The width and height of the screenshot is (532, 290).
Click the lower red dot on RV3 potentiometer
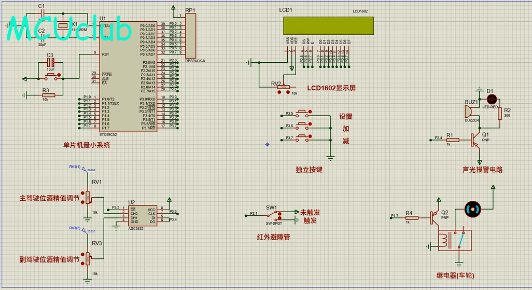point(83,263)
